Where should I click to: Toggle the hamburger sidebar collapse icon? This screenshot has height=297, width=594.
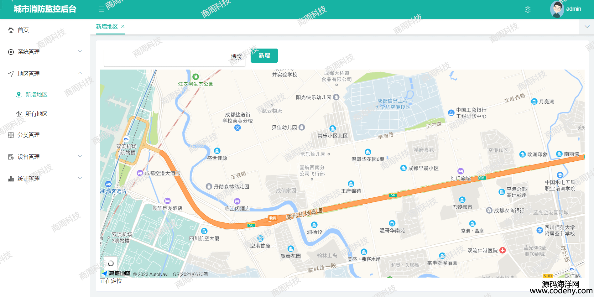(101, 9)
